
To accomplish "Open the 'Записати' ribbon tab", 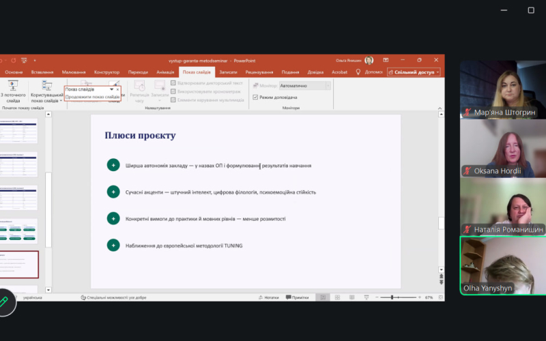I will coord(228,72).
